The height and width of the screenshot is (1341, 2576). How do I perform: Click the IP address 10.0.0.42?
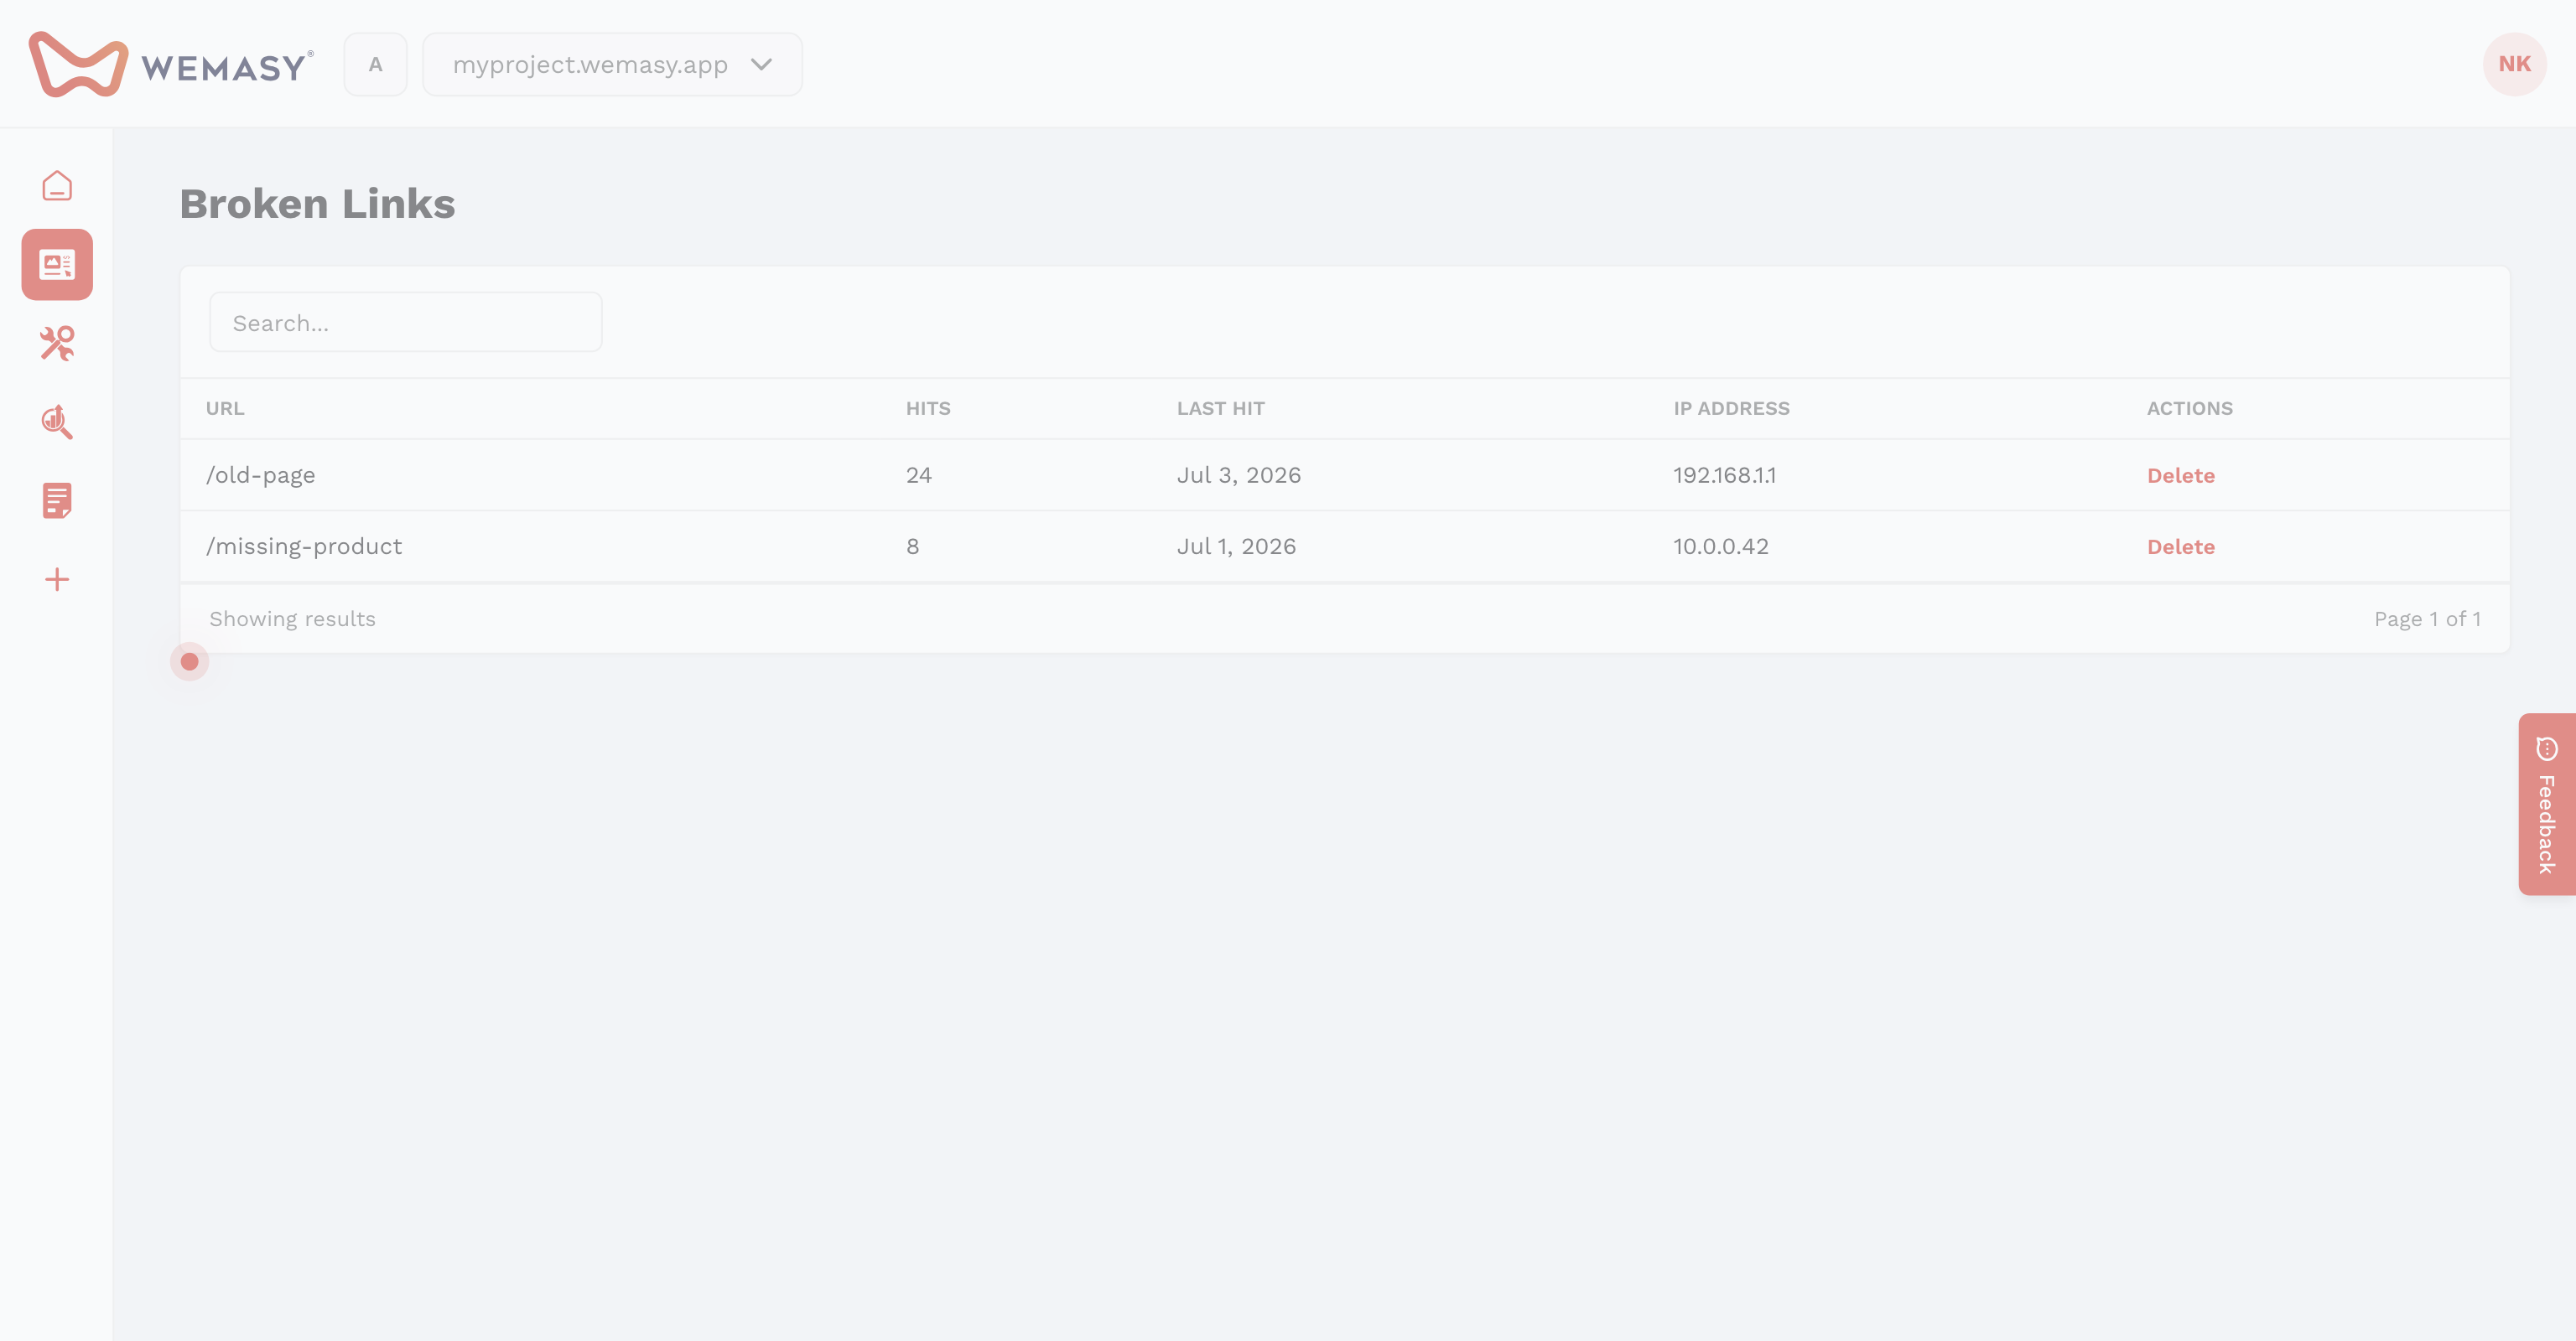(1720, 546)
